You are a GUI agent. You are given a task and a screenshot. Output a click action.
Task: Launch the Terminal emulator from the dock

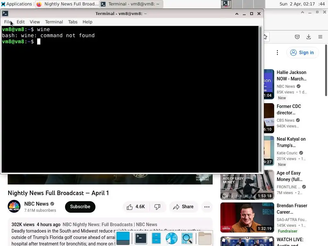pos(141,238)
